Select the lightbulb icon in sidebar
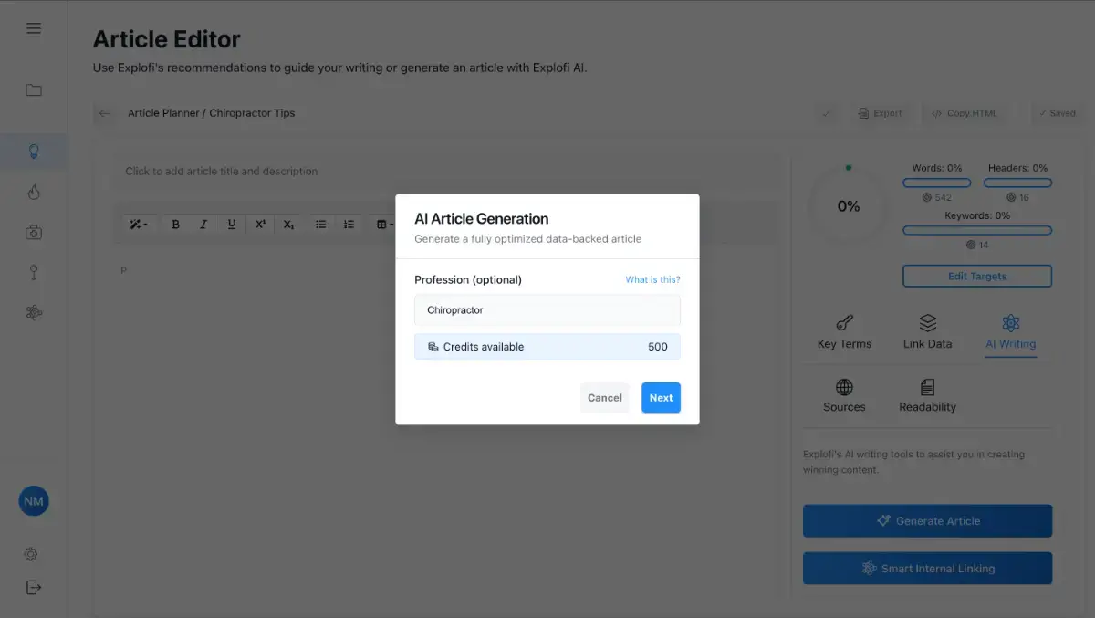Viewport: 1095px width, 618px height. click(x=34, y=152)
